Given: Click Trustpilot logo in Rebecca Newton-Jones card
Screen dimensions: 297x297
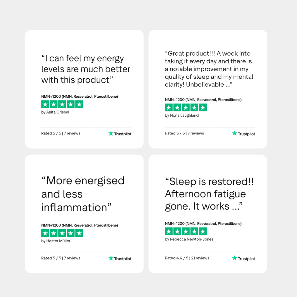Looking at the screenshot, I should pos(243,258).
